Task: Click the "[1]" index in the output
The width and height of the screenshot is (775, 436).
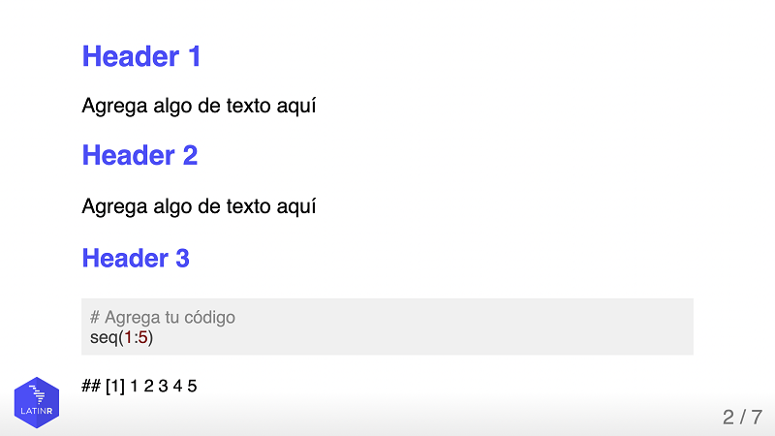Action: (115, 387)
